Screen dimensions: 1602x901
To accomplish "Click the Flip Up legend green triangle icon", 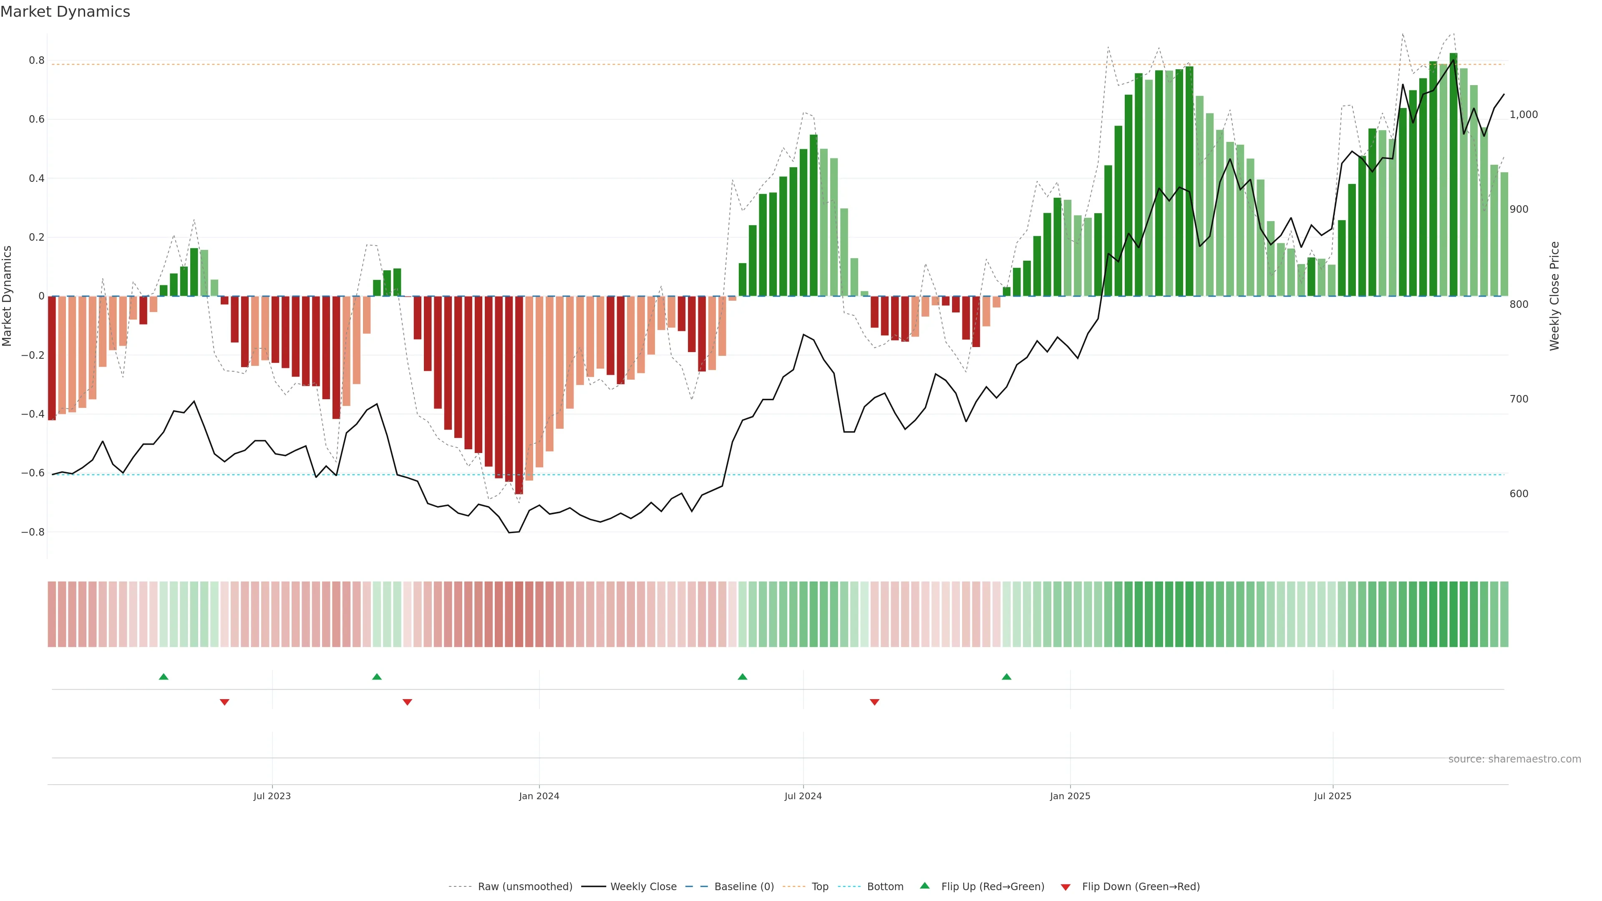I will click(925, 886).
